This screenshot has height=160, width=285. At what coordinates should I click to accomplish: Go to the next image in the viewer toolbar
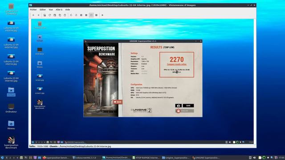pos(38,15)
